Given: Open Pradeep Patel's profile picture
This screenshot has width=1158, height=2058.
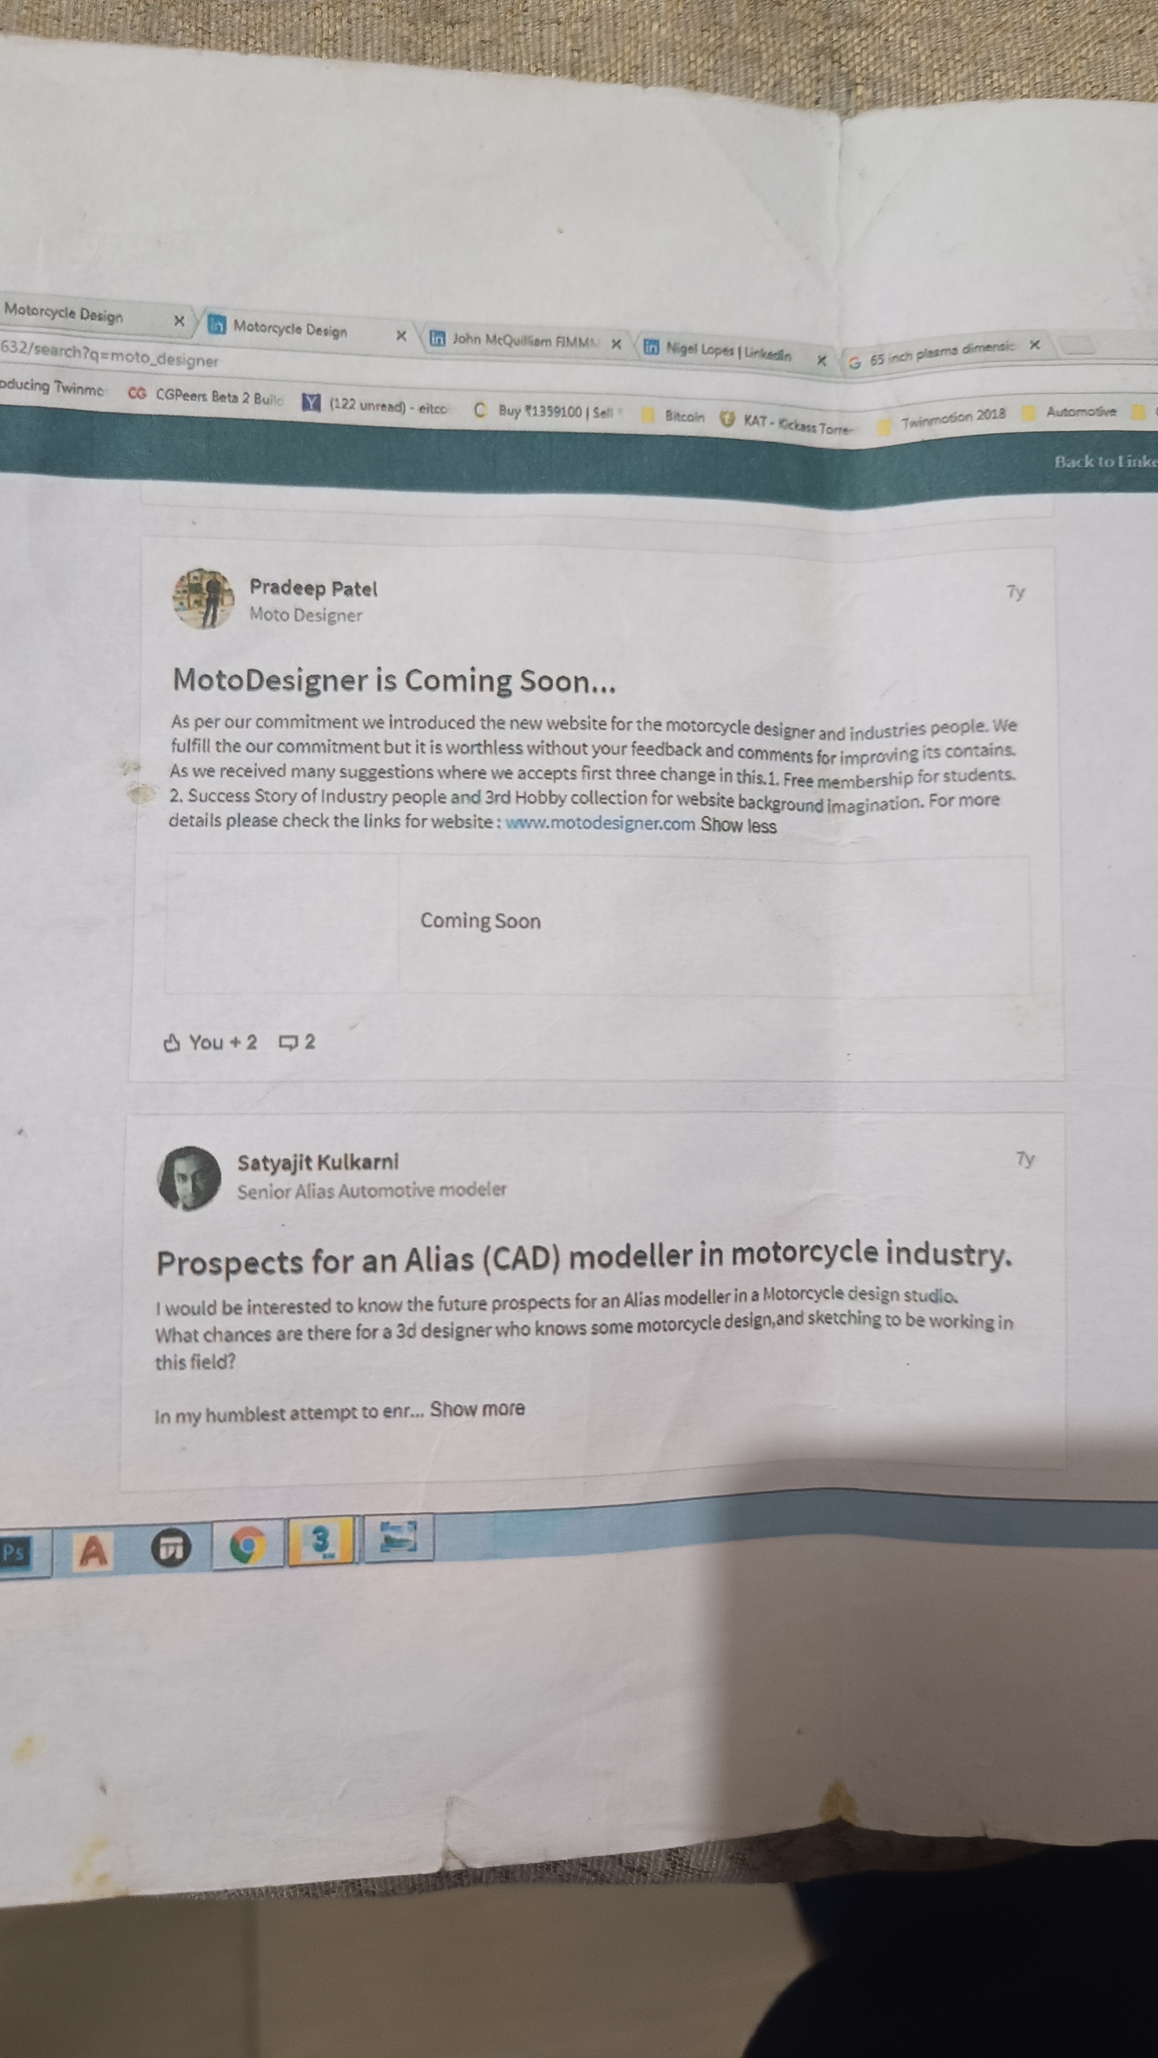Looking at the screenshot, I should point(203,599).
